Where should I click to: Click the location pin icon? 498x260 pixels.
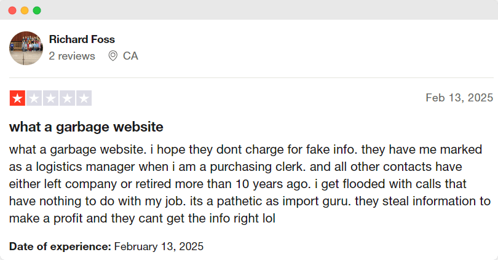(x=113, y=56)
